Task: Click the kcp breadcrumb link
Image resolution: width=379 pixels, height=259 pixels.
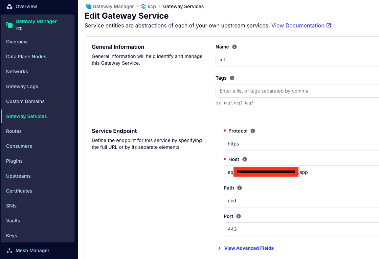Action: point(152,6)
